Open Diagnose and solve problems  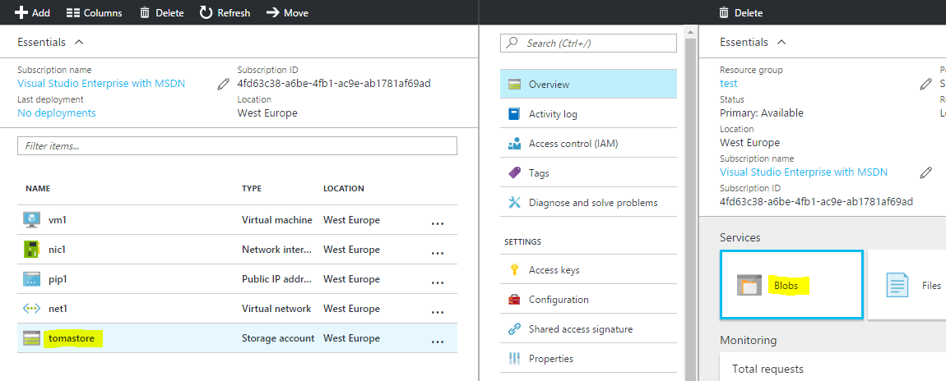pyautogui.click(x=588, y=202)
